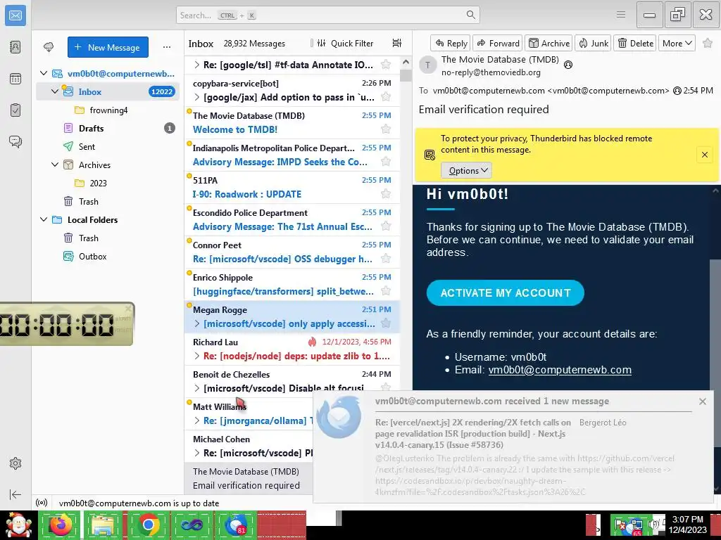
Task: Select the Drafts folder
Action: tap(108, 128)
